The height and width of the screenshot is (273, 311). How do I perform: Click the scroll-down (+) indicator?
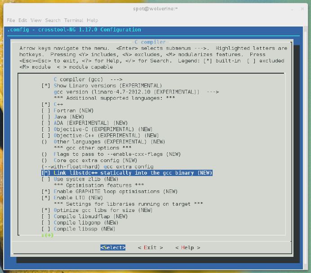coord(47,235)
